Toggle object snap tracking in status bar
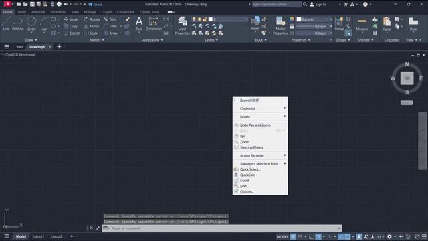 click(340, 236)
